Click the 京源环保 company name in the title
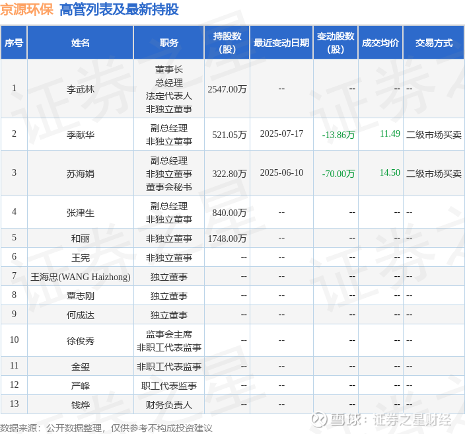The image size is (465, 434). [x=26, y=9]
